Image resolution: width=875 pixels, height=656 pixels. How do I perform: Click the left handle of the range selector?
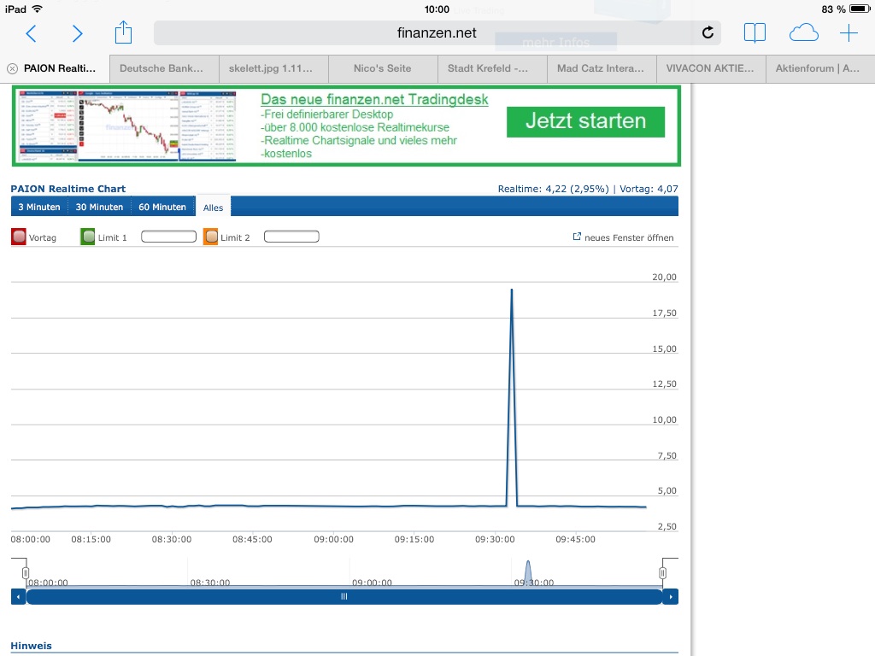(x=25, y=573)
